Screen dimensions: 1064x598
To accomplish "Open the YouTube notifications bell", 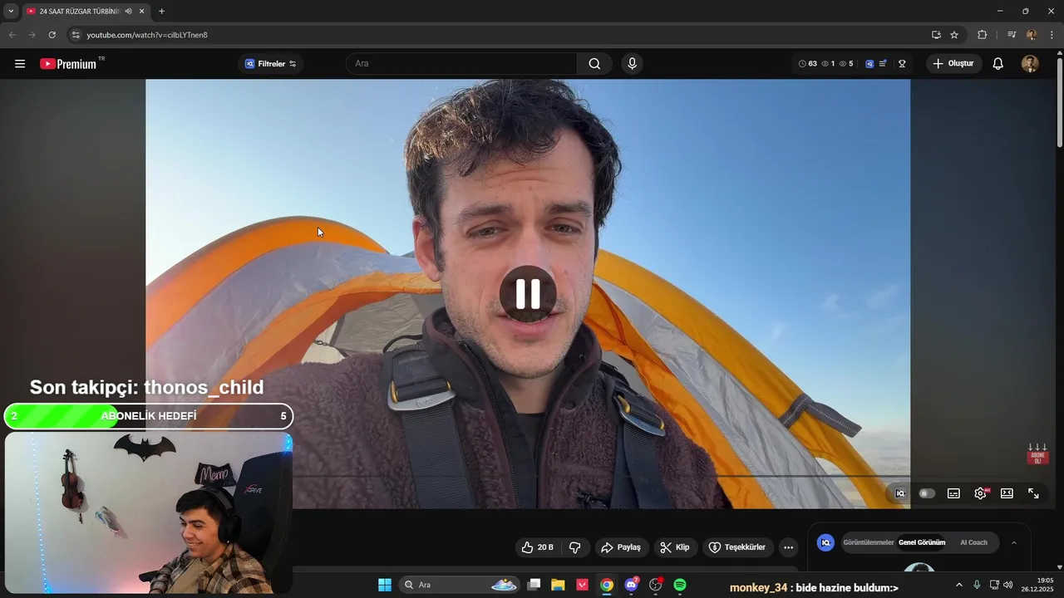I will click(x=998, y=64).
